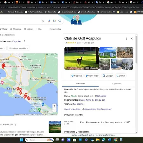This screenshot has width=143, height=143.
Task: Zoom in on the map with plus button
Action: pyautogui.click(x=54, y=106)
